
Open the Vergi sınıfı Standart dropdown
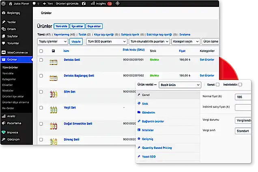pyautogui.click(x=243, y=131)
